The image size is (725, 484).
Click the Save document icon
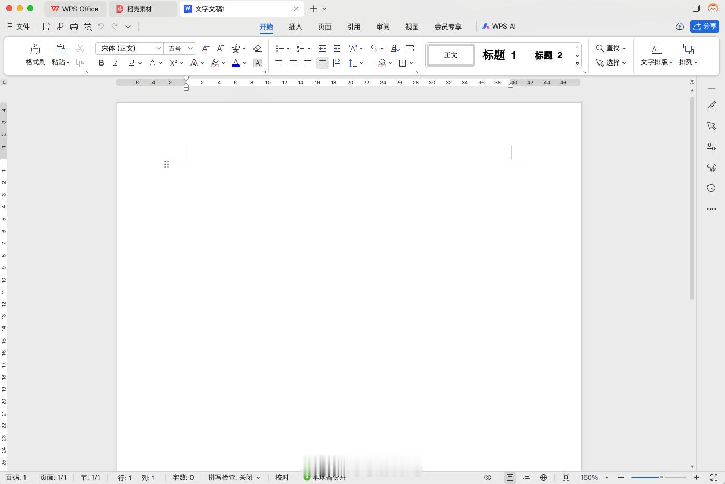click(x=47, y=27)
